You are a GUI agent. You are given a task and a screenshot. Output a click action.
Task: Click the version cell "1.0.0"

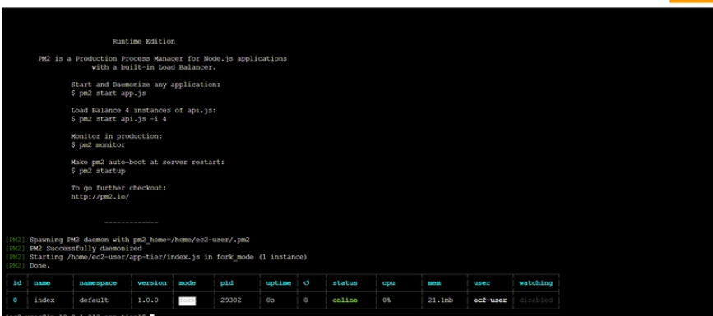148,300
